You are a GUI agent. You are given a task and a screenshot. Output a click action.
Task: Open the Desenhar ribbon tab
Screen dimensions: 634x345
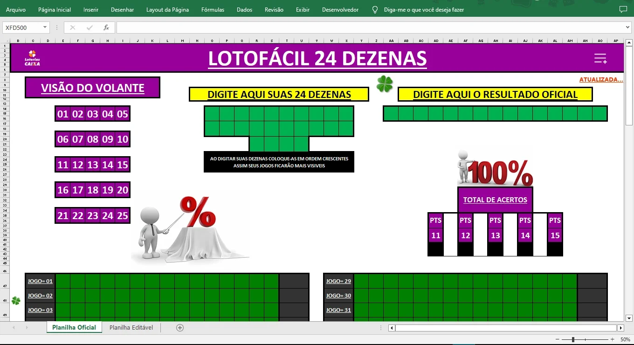coord(122,9)
